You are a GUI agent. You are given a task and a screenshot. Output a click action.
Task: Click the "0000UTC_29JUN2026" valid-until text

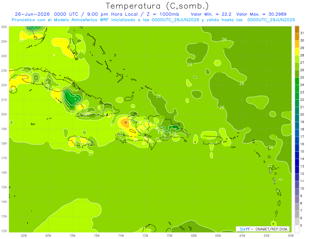(x=271, y=20)
